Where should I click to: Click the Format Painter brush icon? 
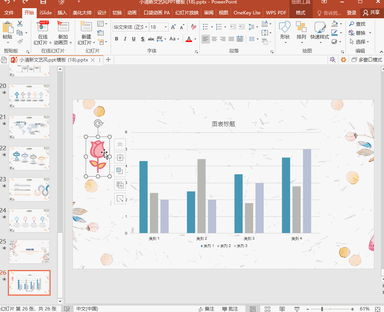20,41
